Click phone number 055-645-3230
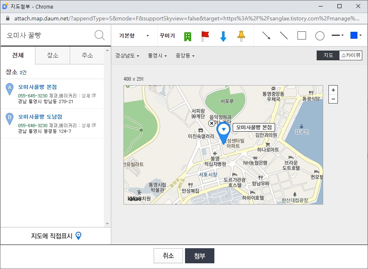The height and width of the screenshot is (269, 368). 33,96
